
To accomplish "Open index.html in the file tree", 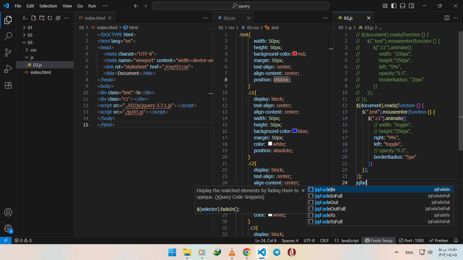I will click(x=45, y=72).
